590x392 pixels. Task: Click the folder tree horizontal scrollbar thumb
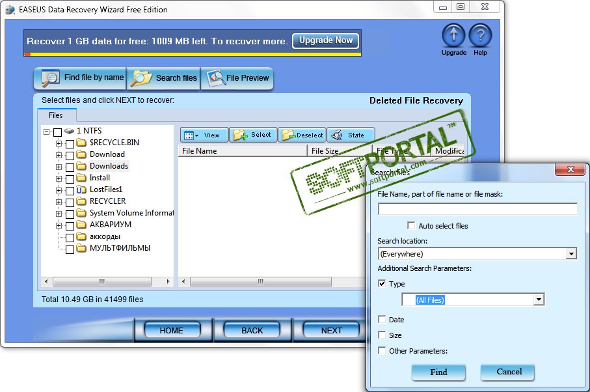(102, 281)
